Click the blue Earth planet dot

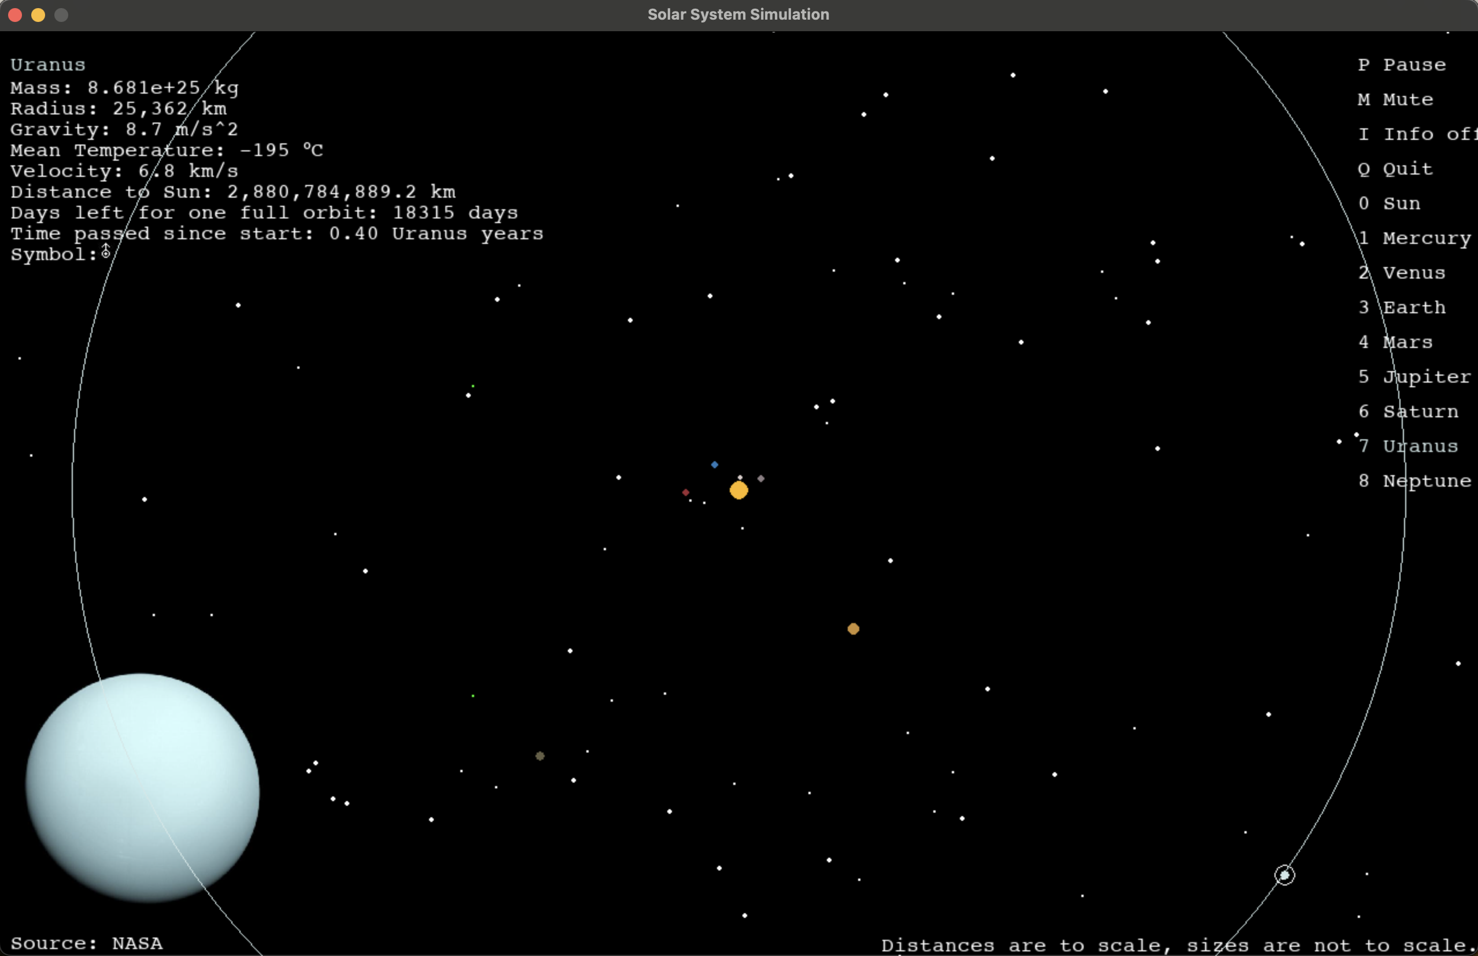[714, 464]
